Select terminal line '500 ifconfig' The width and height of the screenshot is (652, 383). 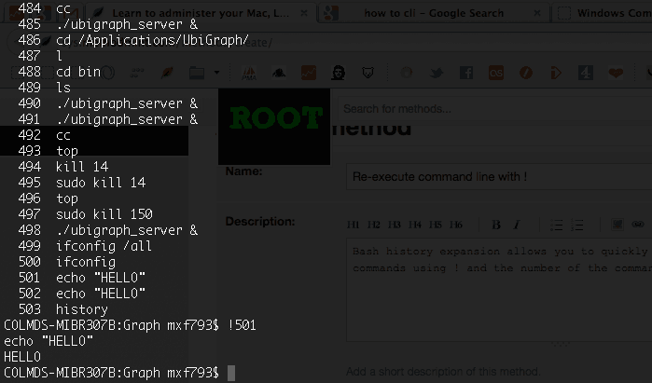pos(67,262)
